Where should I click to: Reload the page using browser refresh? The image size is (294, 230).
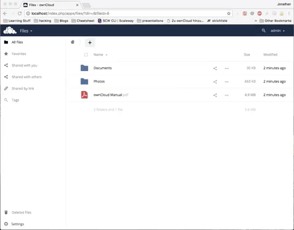[x=20, y=13]
